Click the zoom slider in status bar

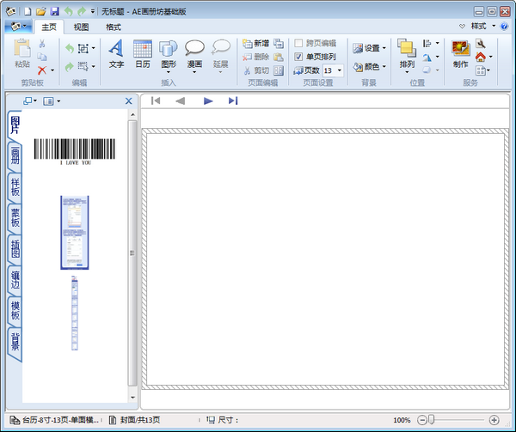click(432, 420)
